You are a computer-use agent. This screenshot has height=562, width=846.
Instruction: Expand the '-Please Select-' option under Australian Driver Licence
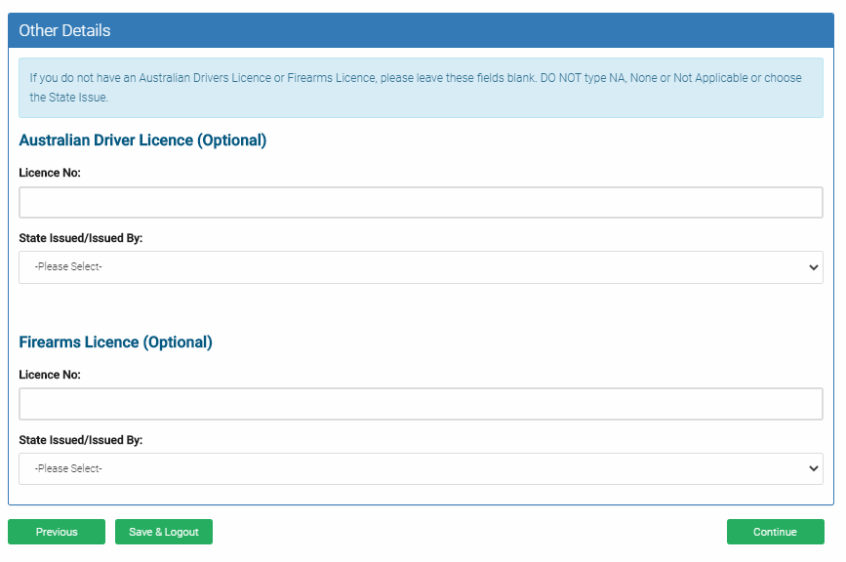[420, 266]
